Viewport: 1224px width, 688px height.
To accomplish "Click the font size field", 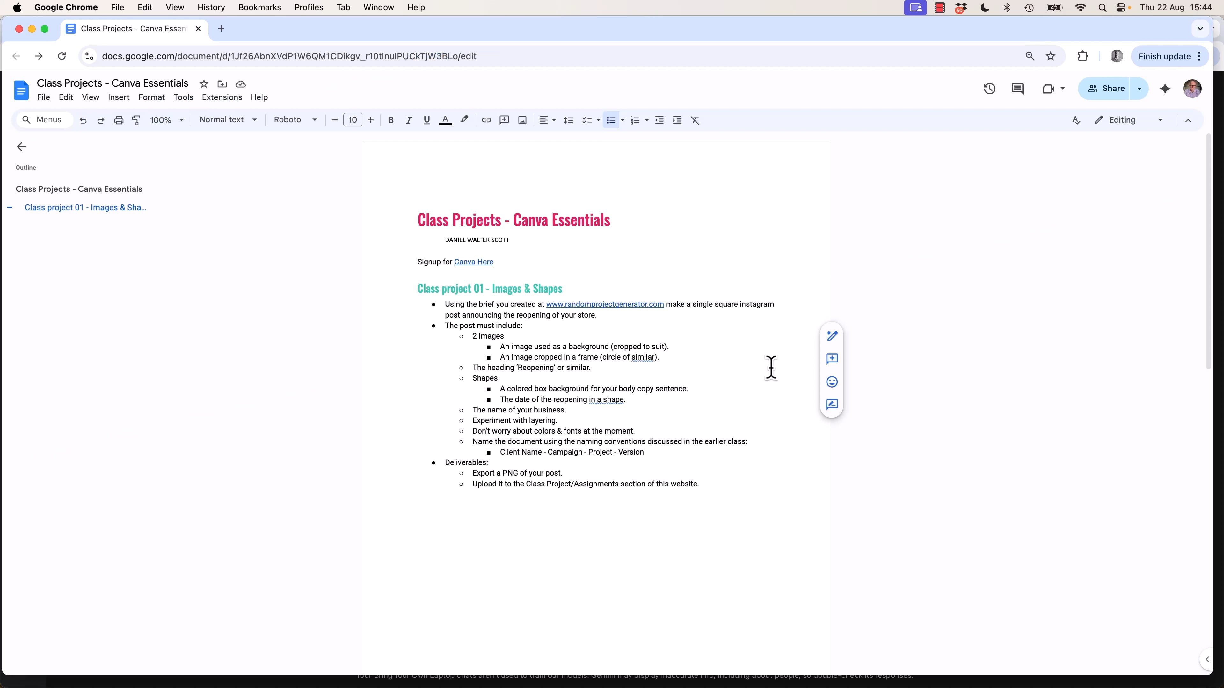I will 353,120.
